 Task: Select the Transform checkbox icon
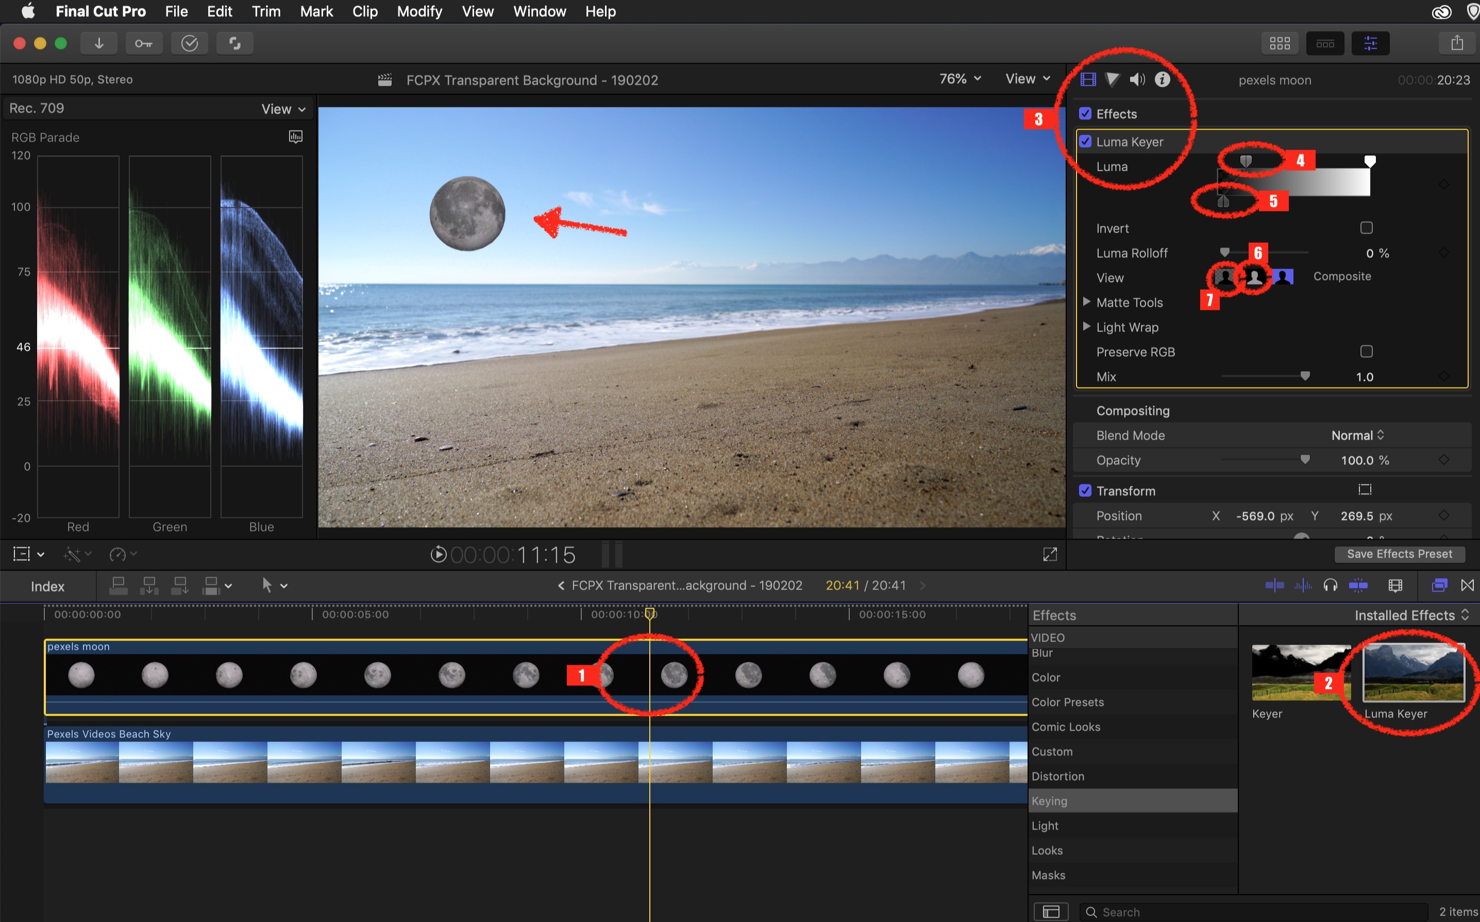[x=1085, y=490]
